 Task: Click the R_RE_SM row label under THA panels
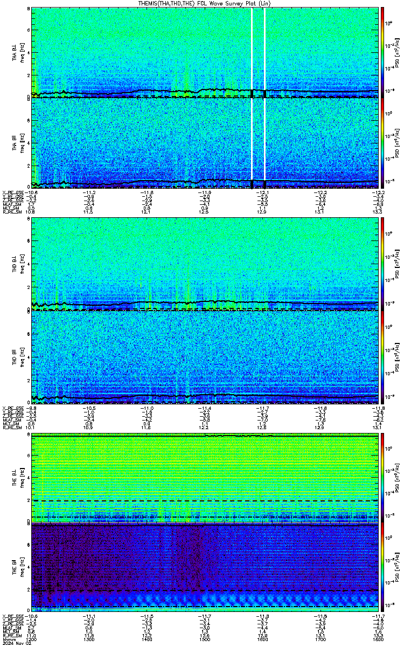[x=11, y=212]
